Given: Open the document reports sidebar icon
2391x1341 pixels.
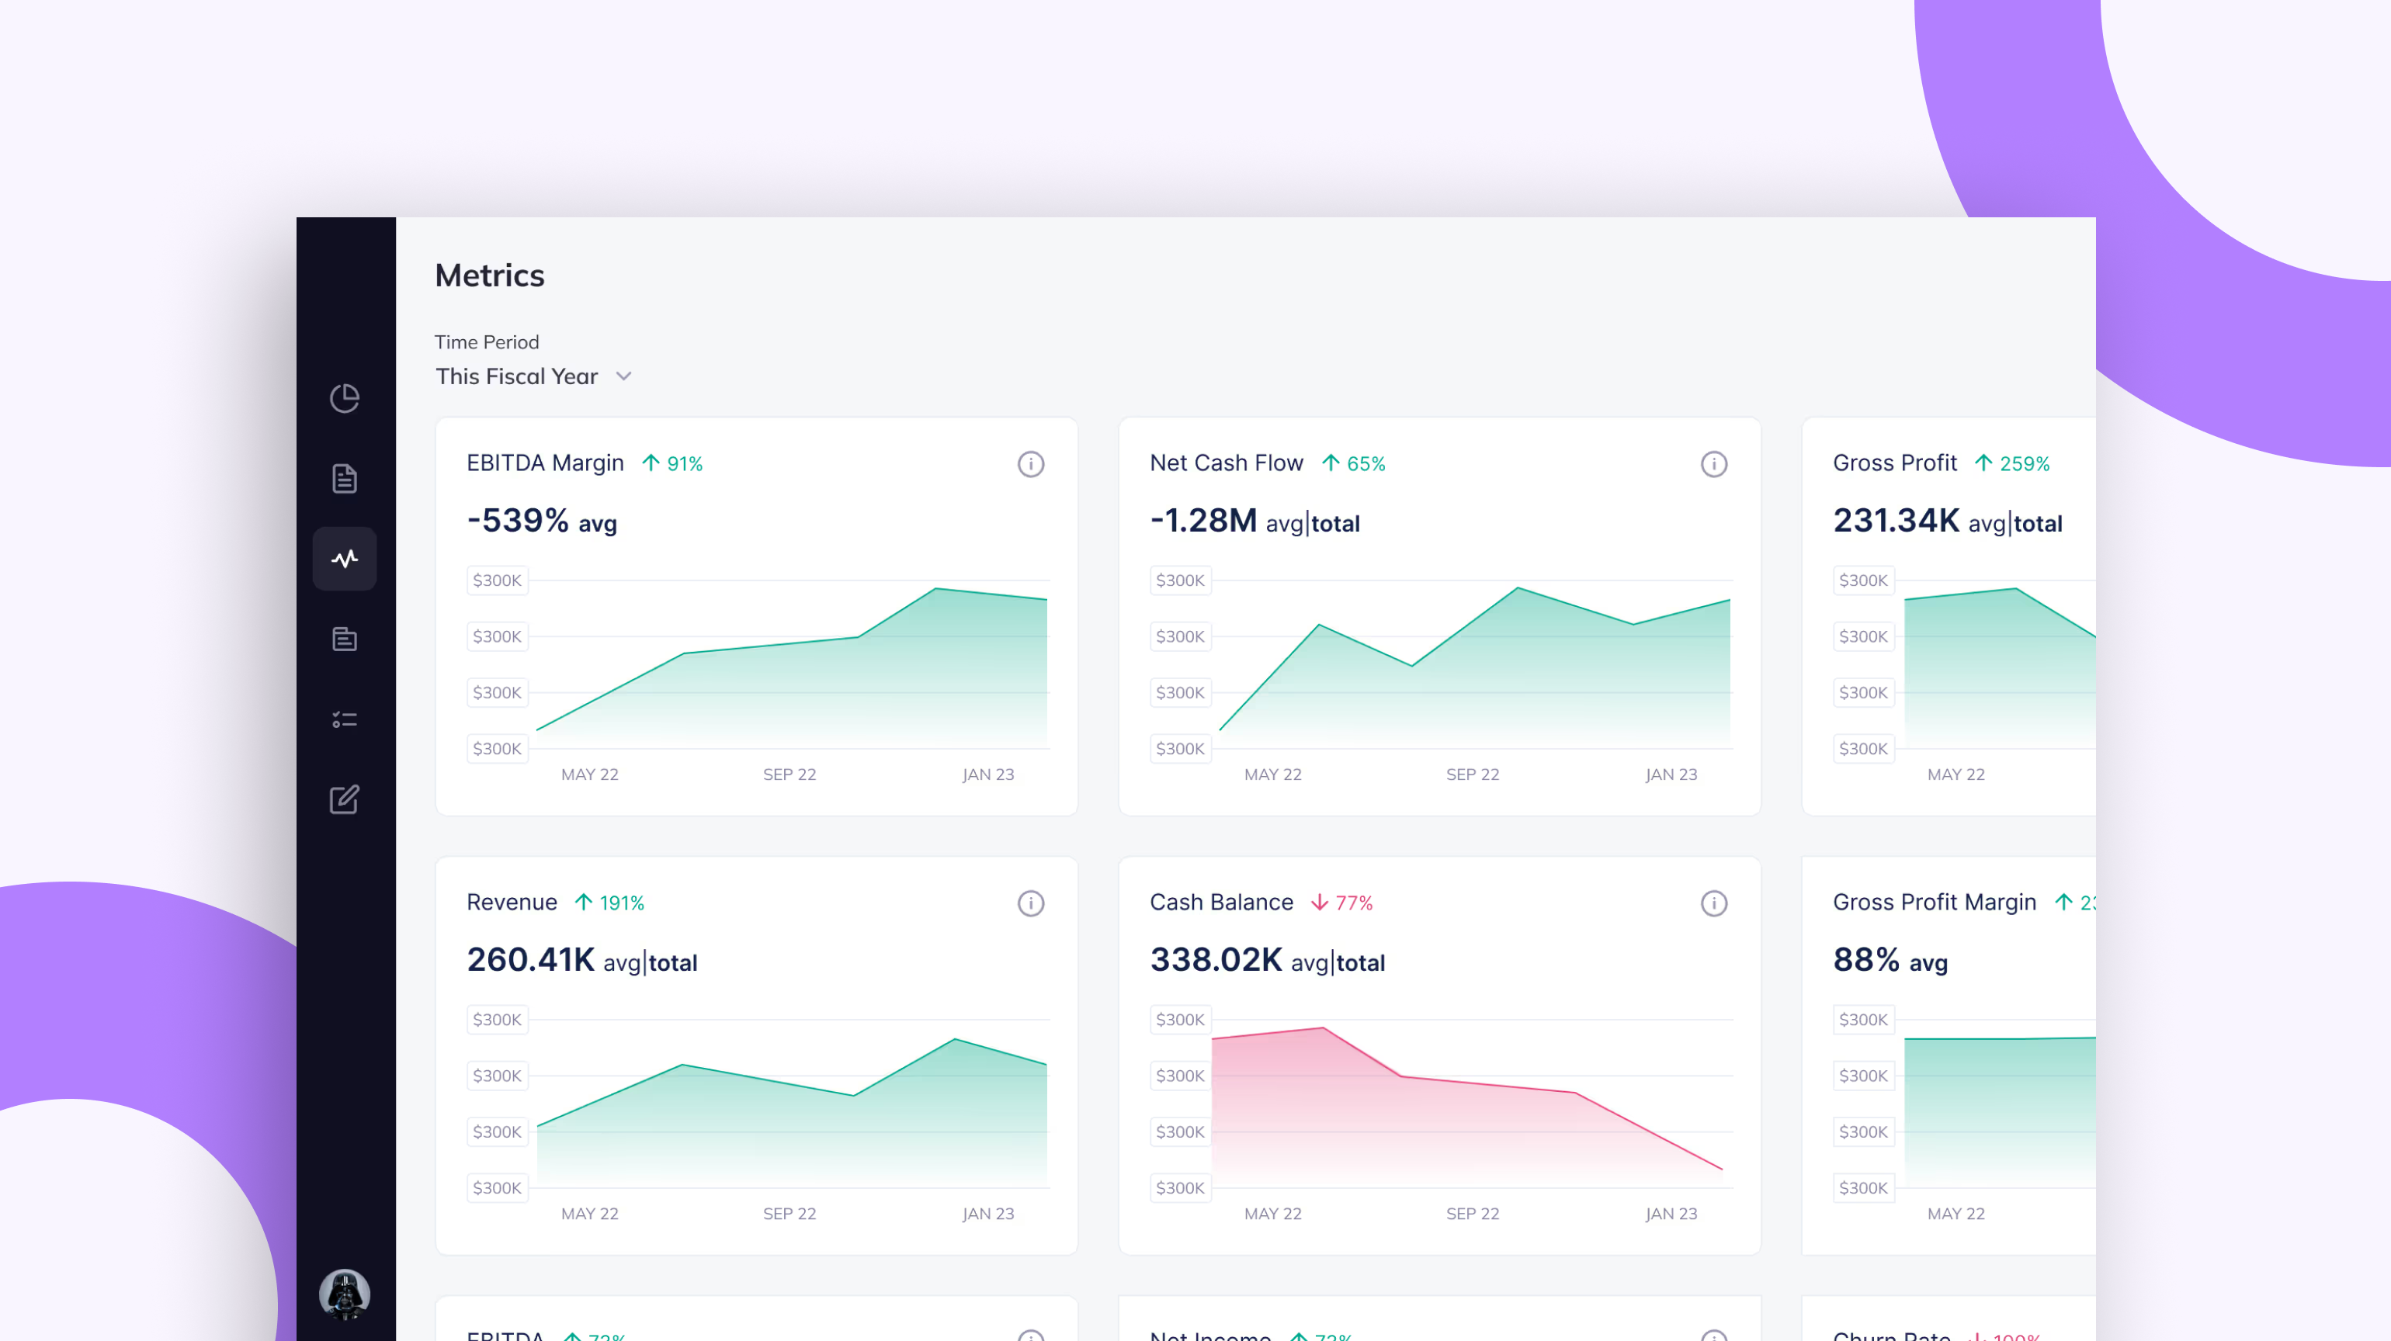Looking at the screenshot, I should click(x=345, y=478).
